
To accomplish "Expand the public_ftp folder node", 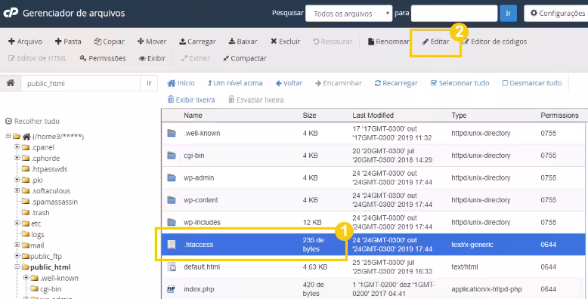I will coord(17,255).
